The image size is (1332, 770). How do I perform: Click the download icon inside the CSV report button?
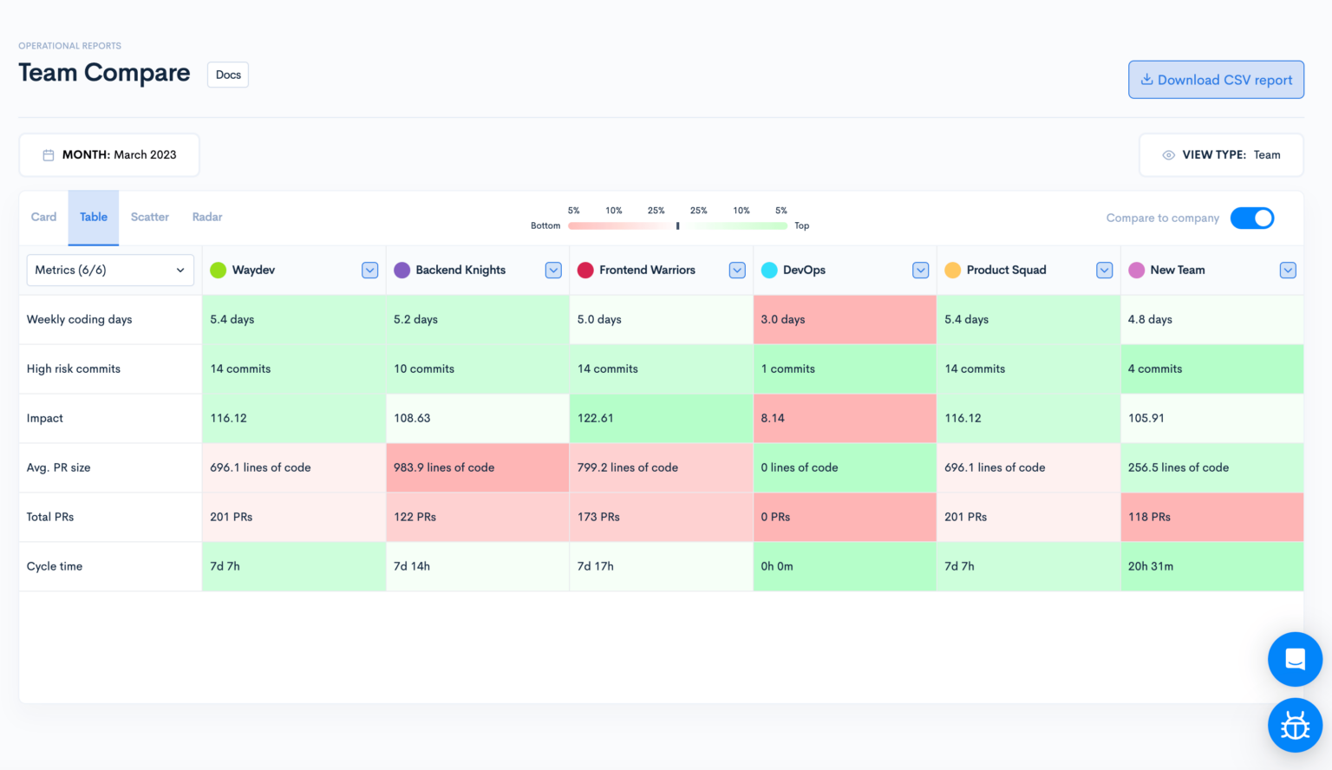click(1147, 79)
